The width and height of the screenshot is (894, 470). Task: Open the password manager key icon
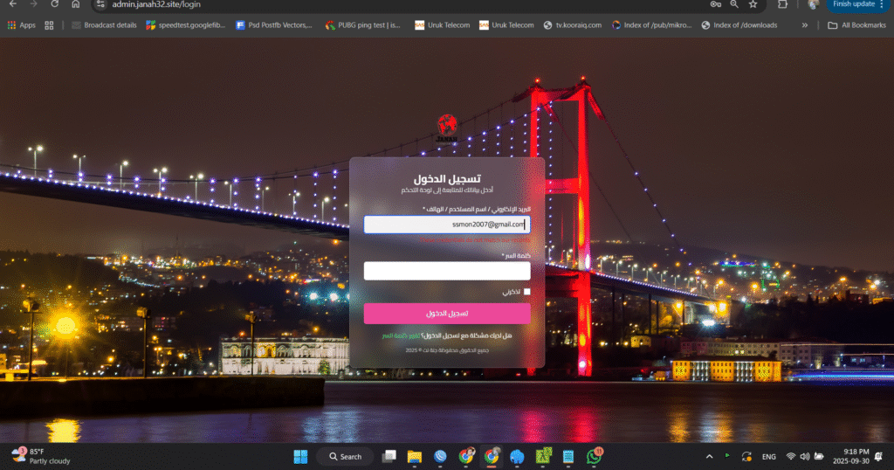716,4
